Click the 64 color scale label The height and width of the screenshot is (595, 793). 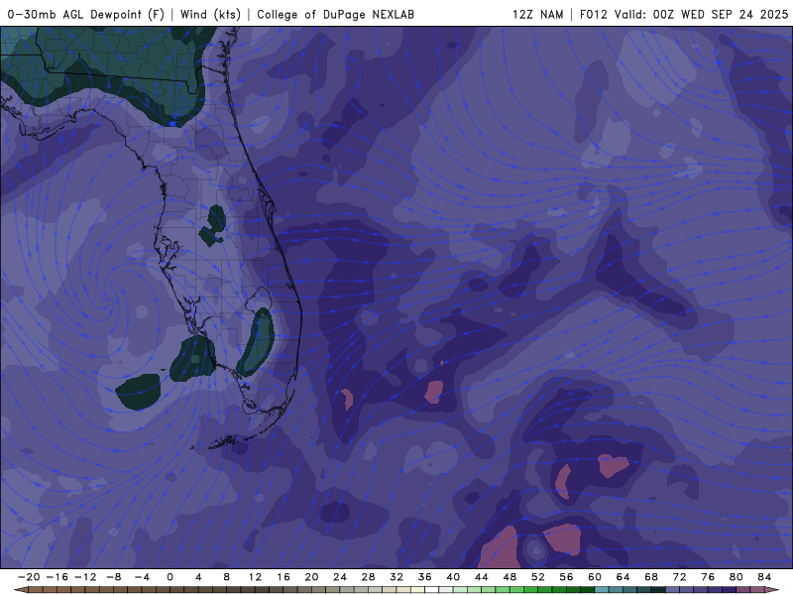click(x=623, y=577)
